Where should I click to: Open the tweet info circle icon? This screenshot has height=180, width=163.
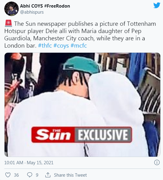click(157, 162)
